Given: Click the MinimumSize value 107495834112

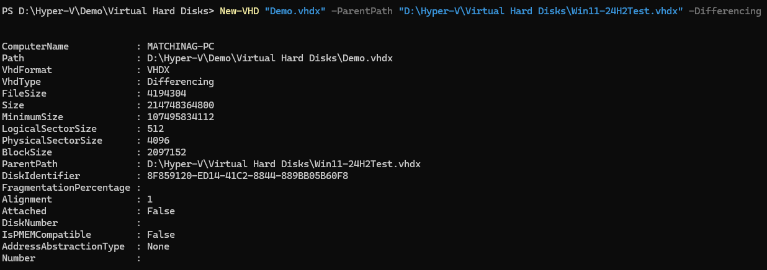Looking at the screenshot, I should (x=180, y=117).
